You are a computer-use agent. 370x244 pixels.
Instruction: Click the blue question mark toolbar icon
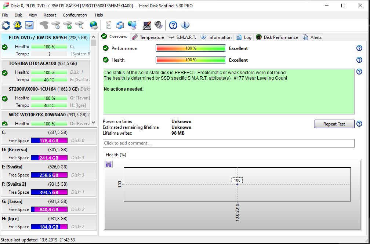click(173, 25)
